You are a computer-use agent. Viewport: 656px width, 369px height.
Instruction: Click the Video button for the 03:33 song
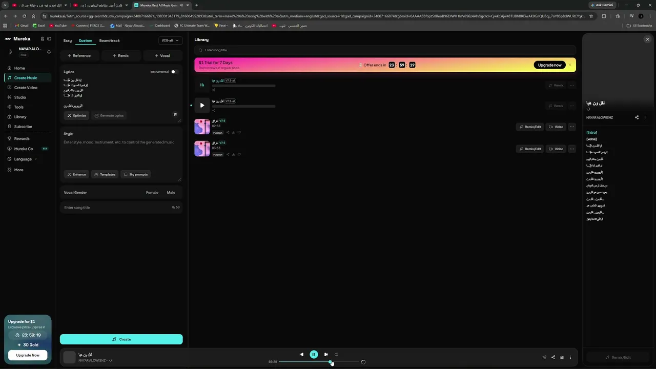(x=556, y=149)
